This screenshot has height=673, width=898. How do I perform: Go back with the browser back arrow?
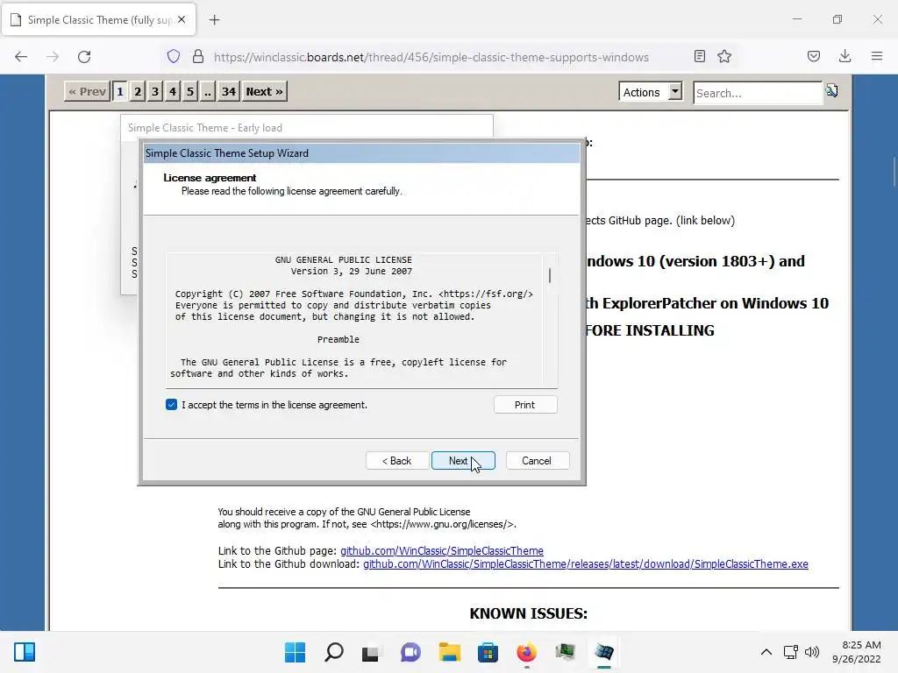[x=21, y=57]
